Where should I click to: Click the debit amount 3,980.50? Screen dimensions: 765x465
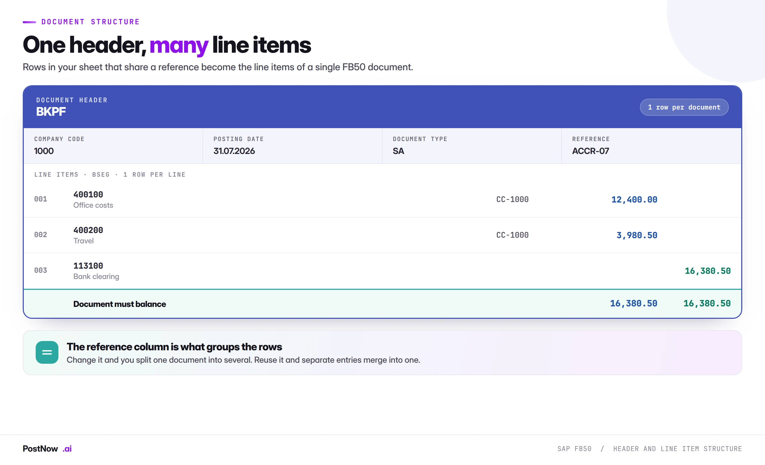pyautogui.click(x=637, y=235)
